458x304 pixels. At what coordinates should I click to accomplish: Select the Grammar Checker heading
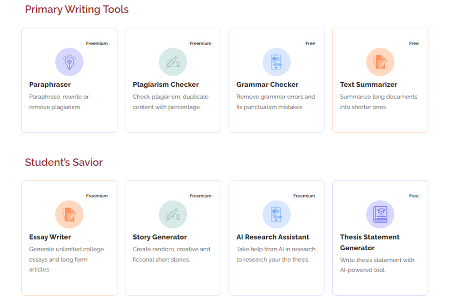point(267,85)
